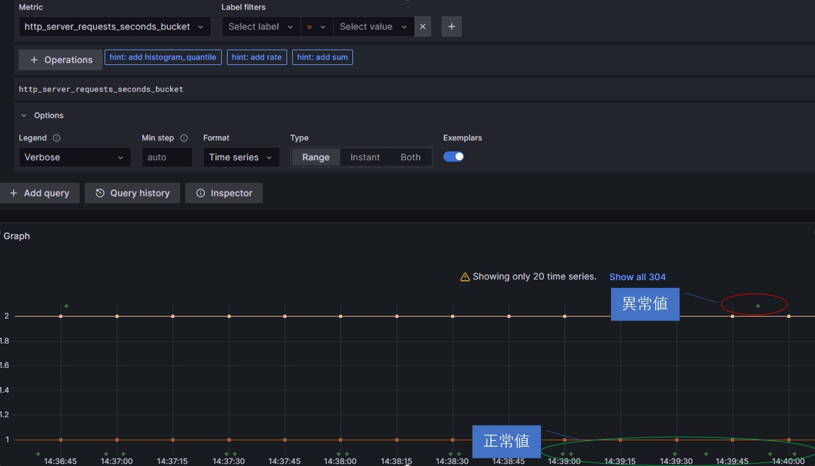Click the Graph panel title

(16, 236)
